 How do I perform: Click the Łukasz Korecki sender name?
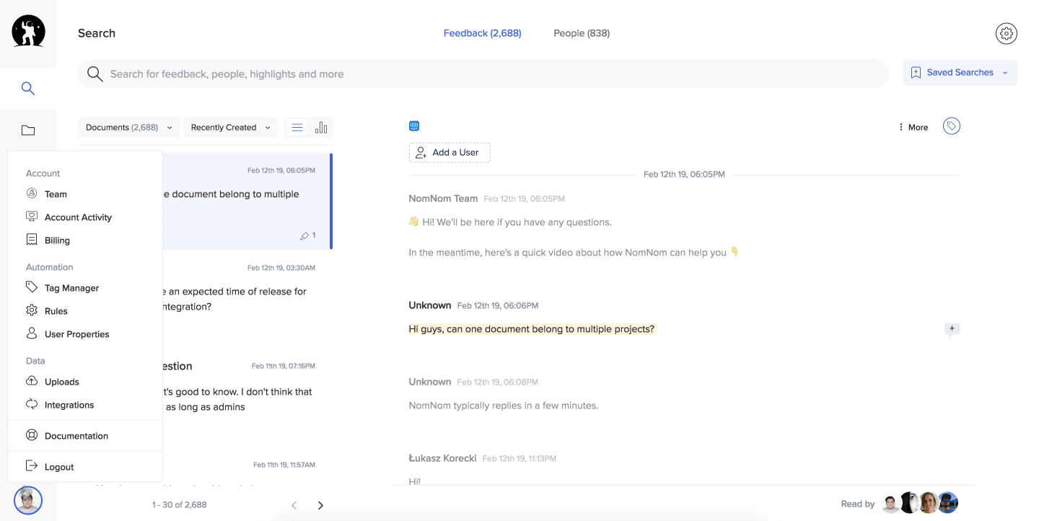coord(442,458)
